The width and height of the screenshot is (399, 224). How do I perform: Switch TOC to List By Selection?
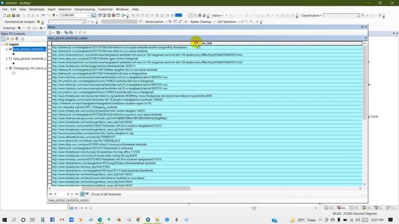(x=17, y=39)
